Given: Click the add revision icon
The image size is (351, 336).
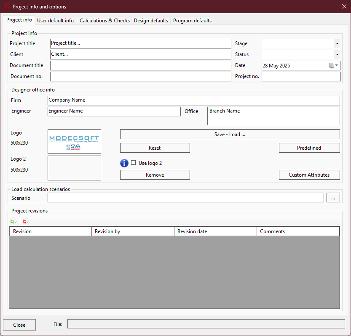Looking at the screenshot, I should tap(13, 221).
